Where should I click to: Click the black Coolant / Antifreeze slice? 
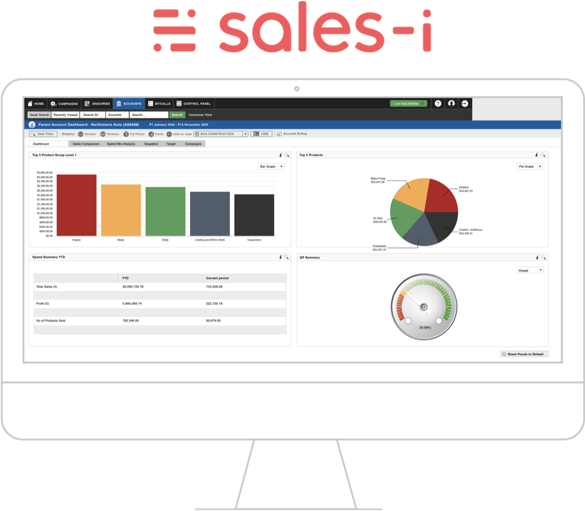[x=442, y=224]
